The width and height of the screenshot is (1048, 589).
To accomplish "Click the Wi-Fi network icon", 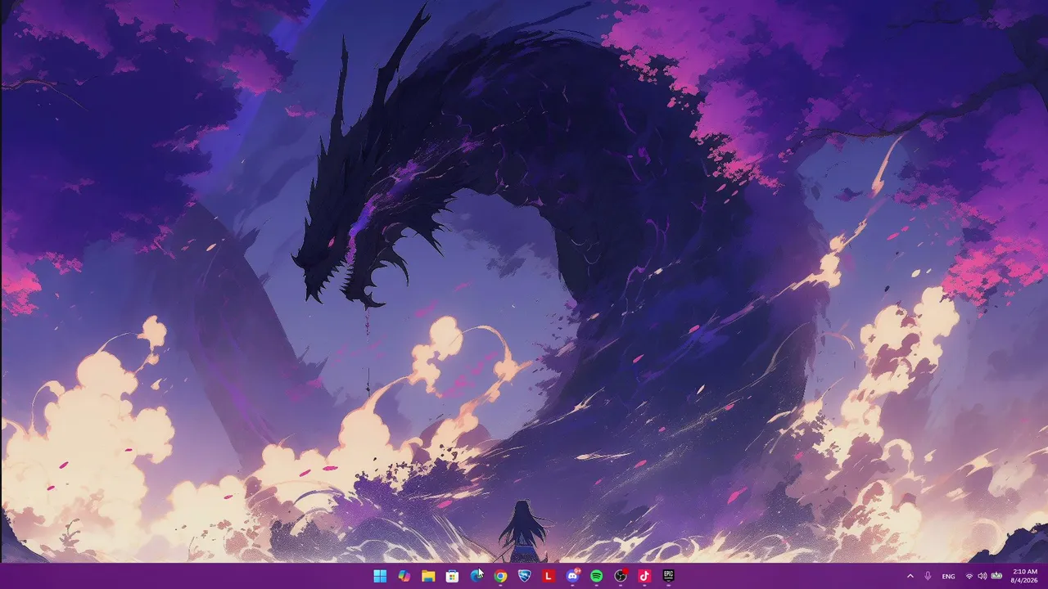I will pos(969,576).
